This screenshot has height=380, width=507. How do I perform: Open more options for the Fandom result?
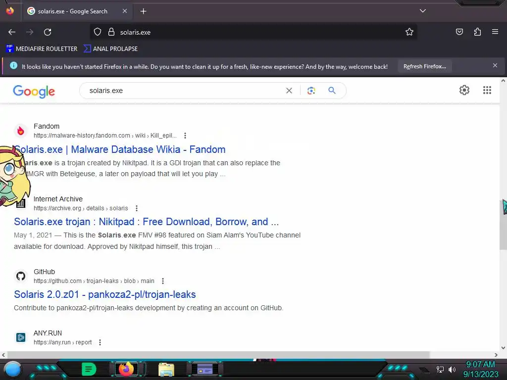pos(185,136)
